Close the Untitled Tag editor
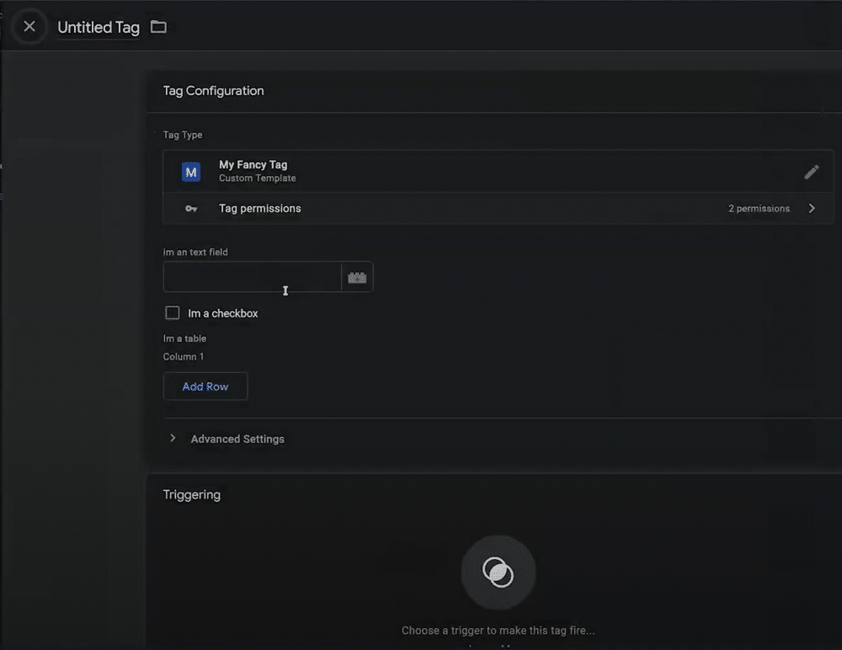Image resolution: width=842 pixels, height=650 pixels. pyautogui.click(x=29, y=26)
